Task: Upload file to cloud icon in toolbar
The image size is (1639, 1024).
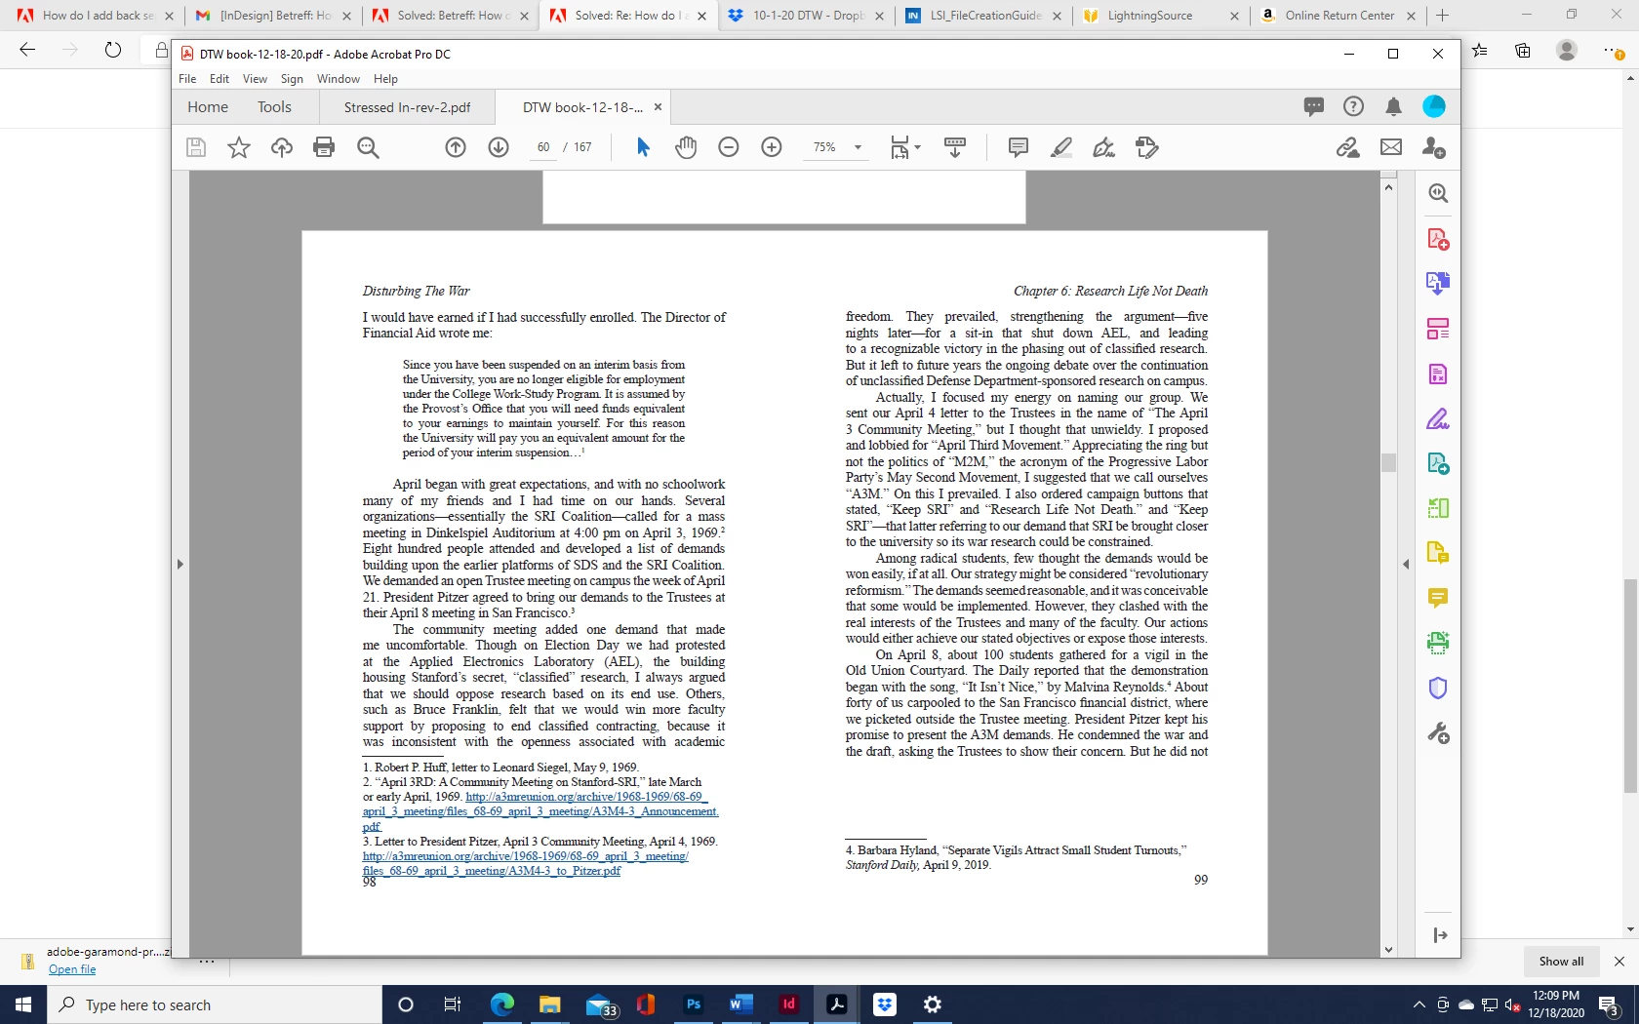Action: pos(282,147)
